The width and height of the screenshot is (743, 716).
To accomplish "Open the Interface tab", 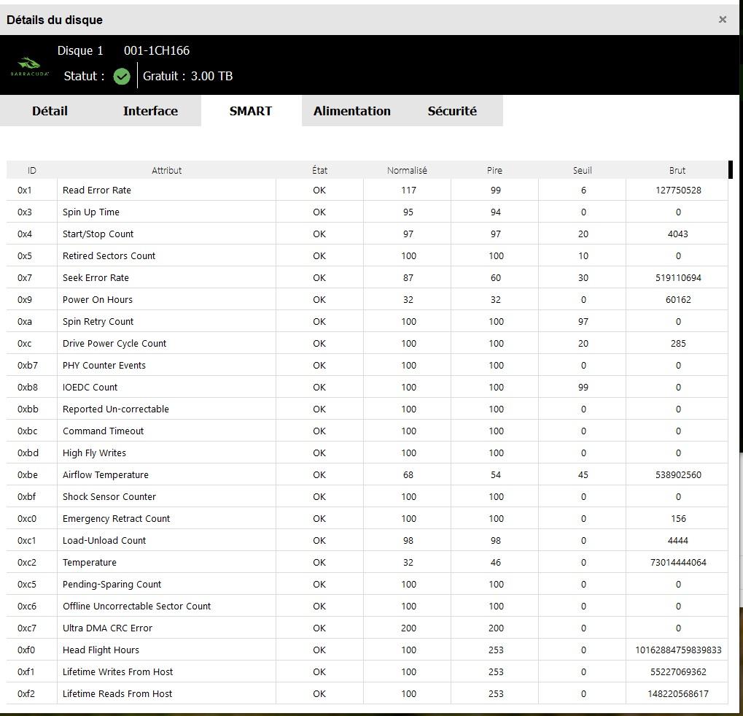I will pos(150,111).
